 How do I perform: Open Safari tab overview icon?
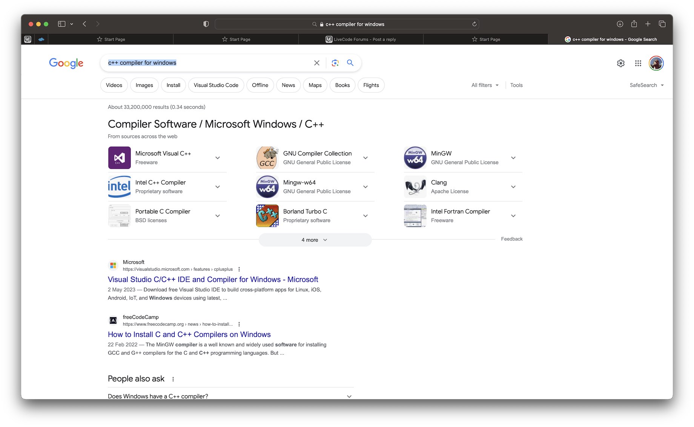click(x=662, y=24)
